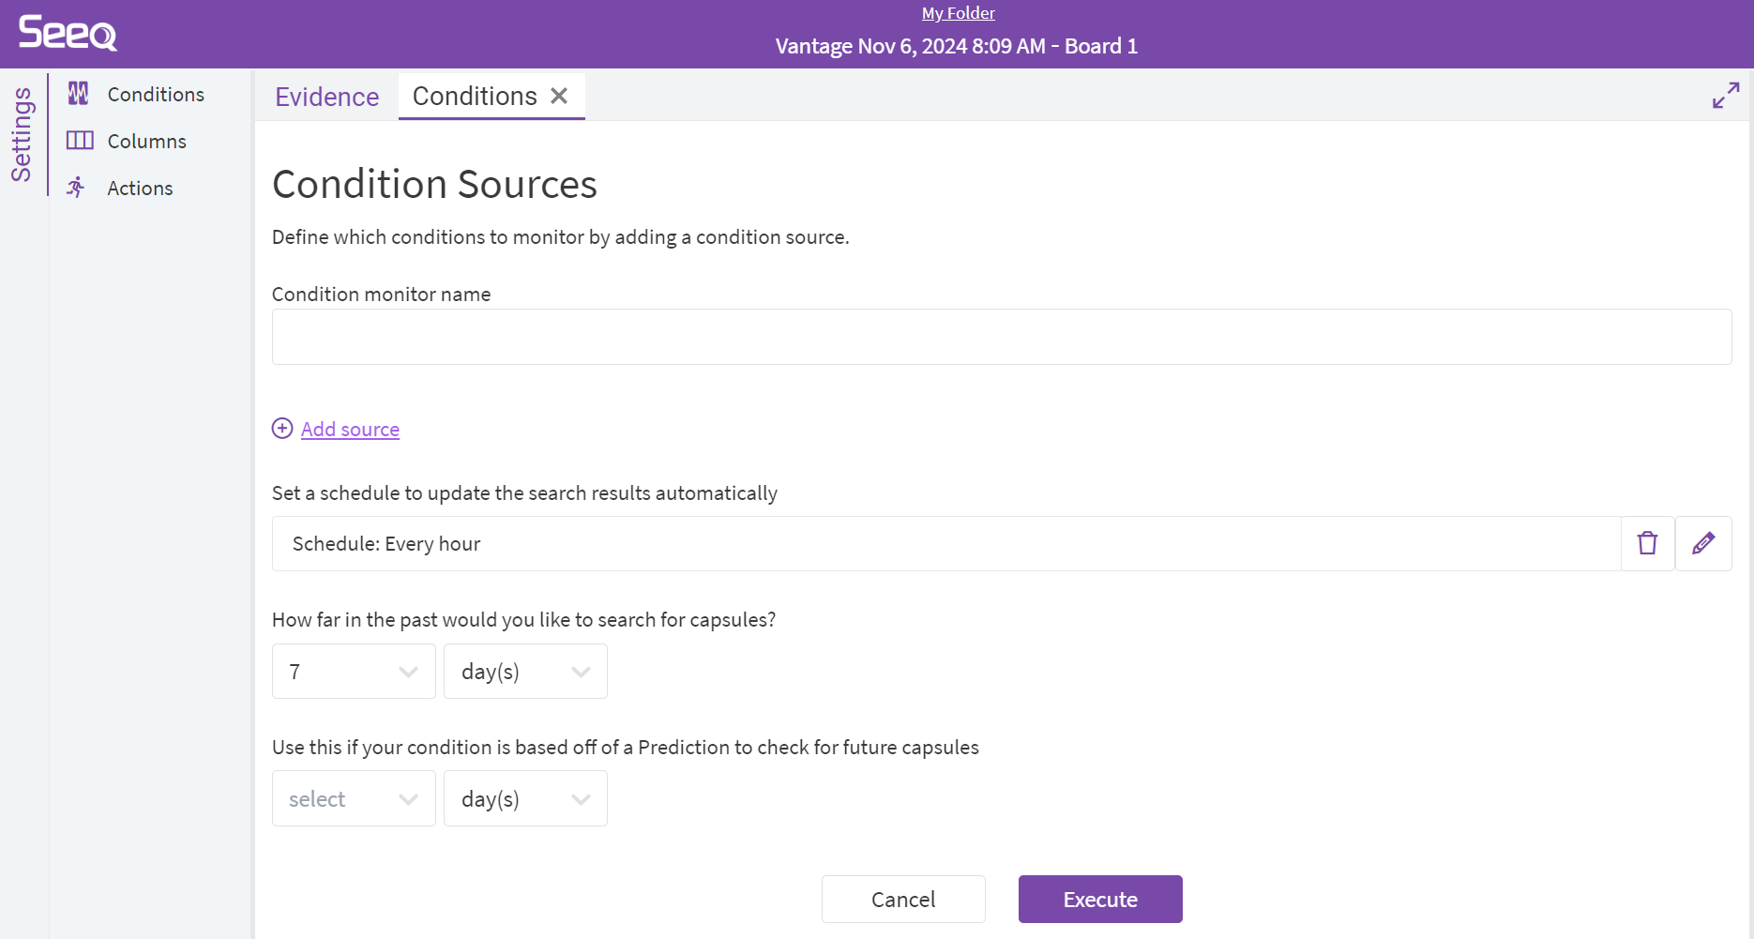Open the prediction 'select' number dropdown
The height and width of the screenshot is (939, 1754).
[354, 799]
